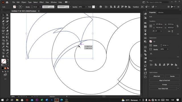Click Transform in the control bar
The image size is (182, 102).
tap(136, 7)
